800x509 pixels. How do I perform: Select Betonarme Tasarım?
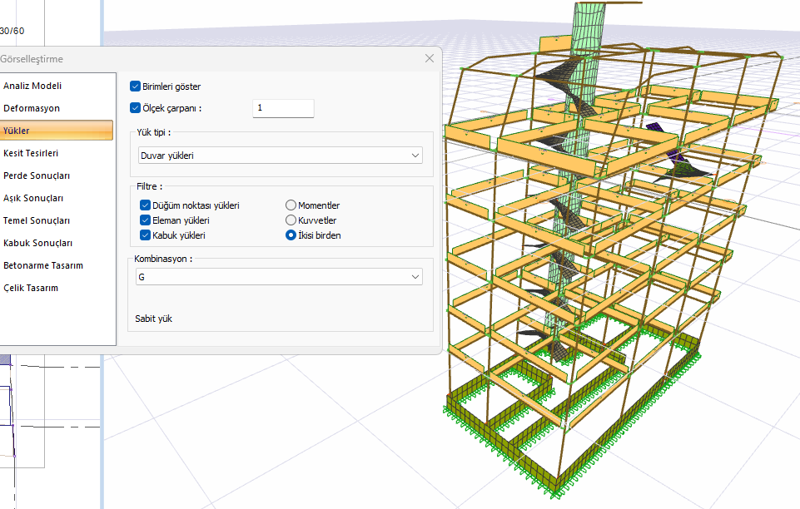point(43,265)
